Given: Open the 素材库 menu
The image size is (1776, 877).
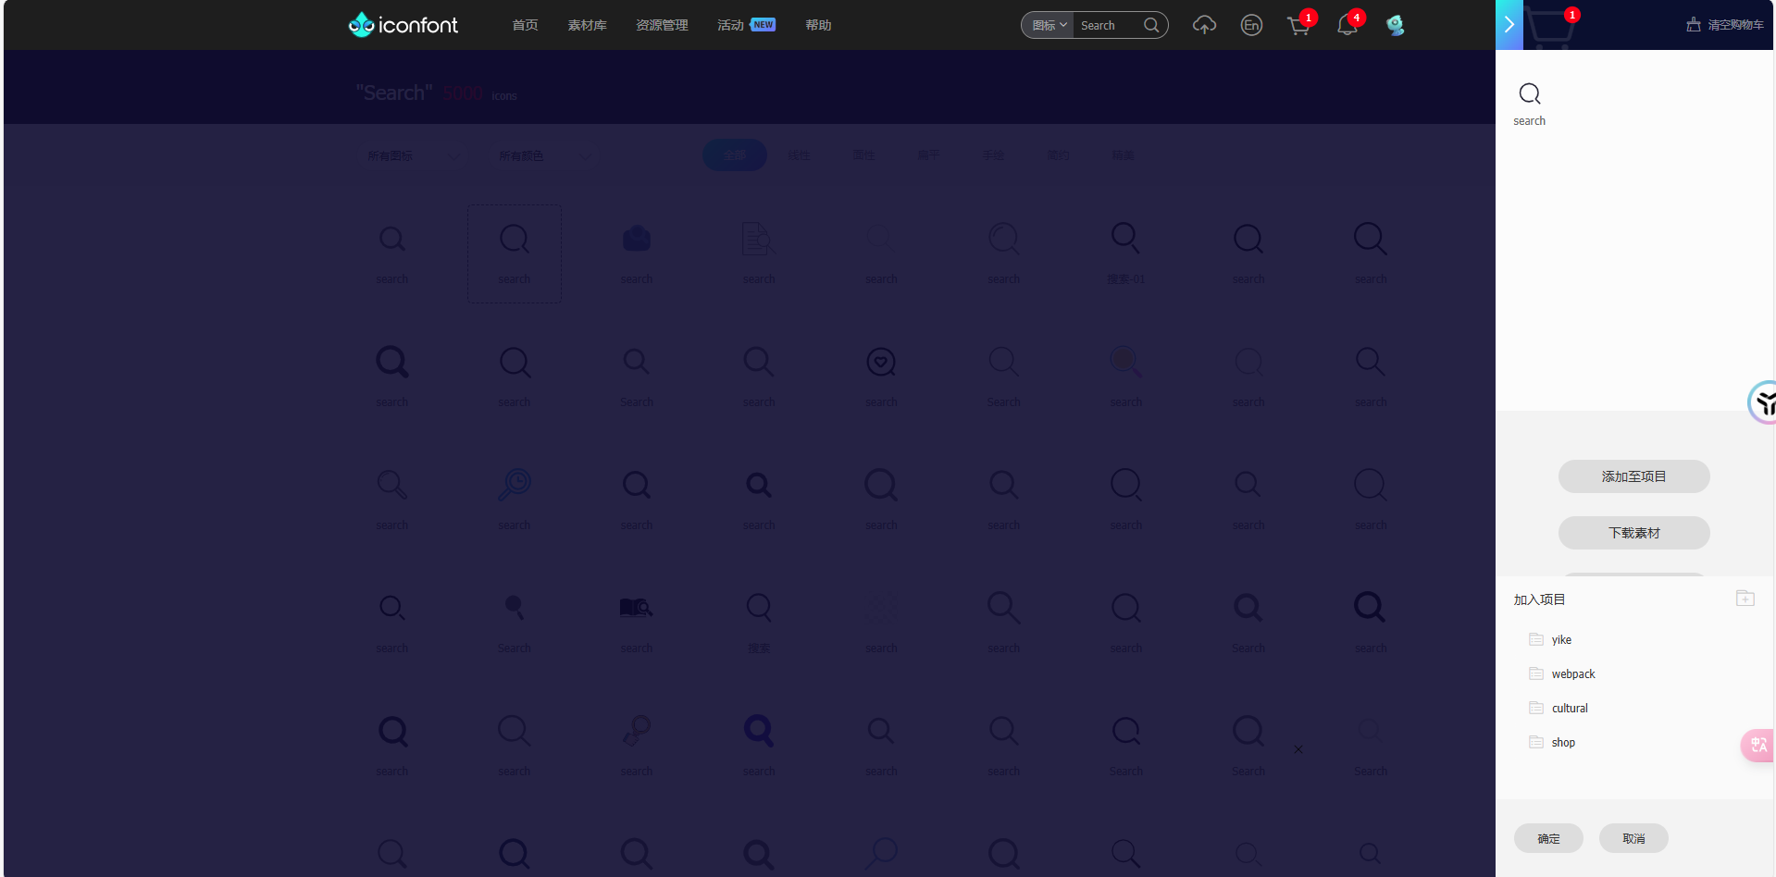Looking at the screenshot, I should click(x=587, y=25).
